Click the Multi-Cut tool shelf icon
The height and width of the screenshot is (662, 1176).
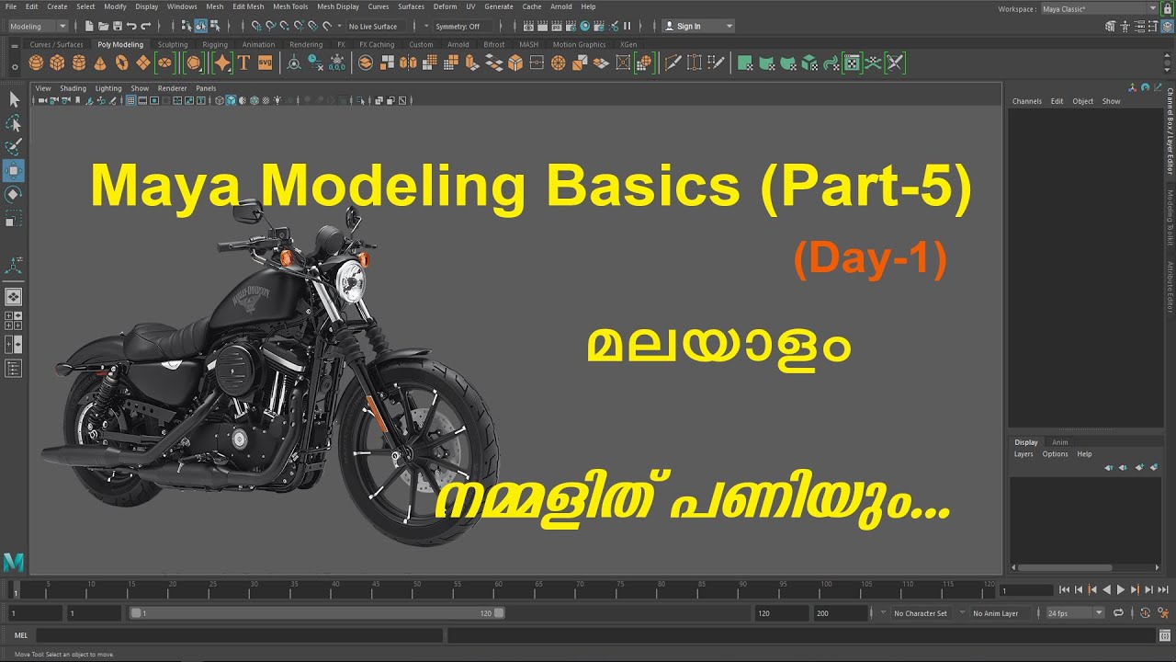click(673, 63)
